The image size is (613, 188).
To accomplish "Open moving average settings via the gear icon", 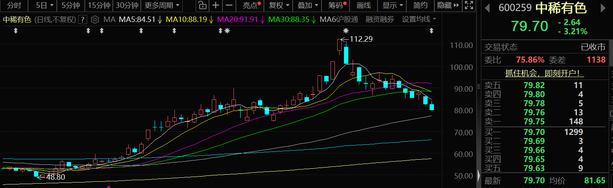I will [x=94, y=20].
